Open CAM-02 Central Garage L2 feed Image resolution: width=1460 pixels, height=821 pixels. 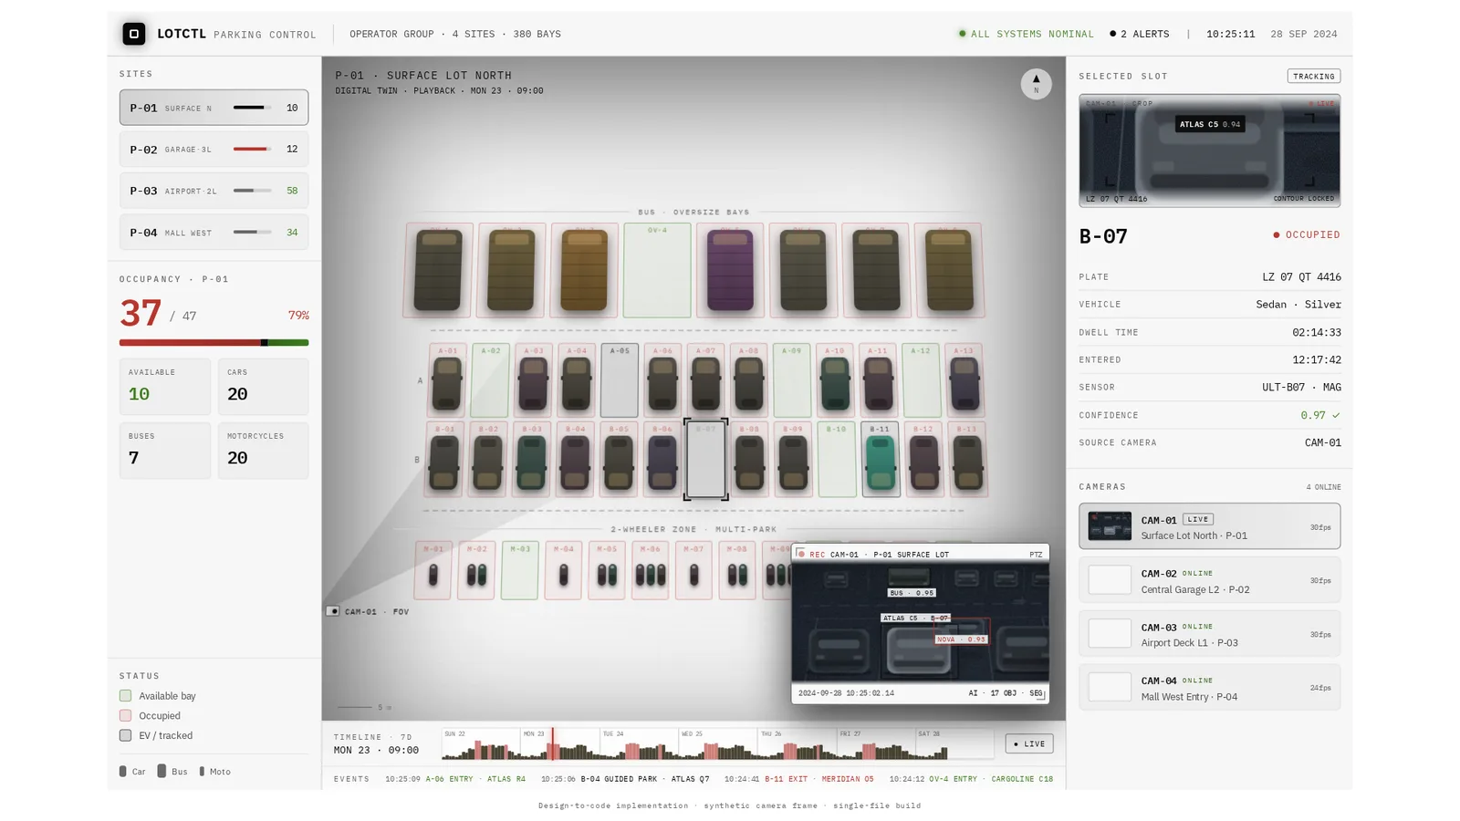pyautogui.click(x=1209, y=580)
